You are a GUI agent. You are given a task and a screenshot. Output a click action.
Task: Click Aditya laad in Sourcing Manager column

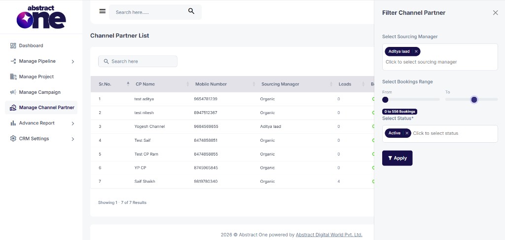[271, 126]
